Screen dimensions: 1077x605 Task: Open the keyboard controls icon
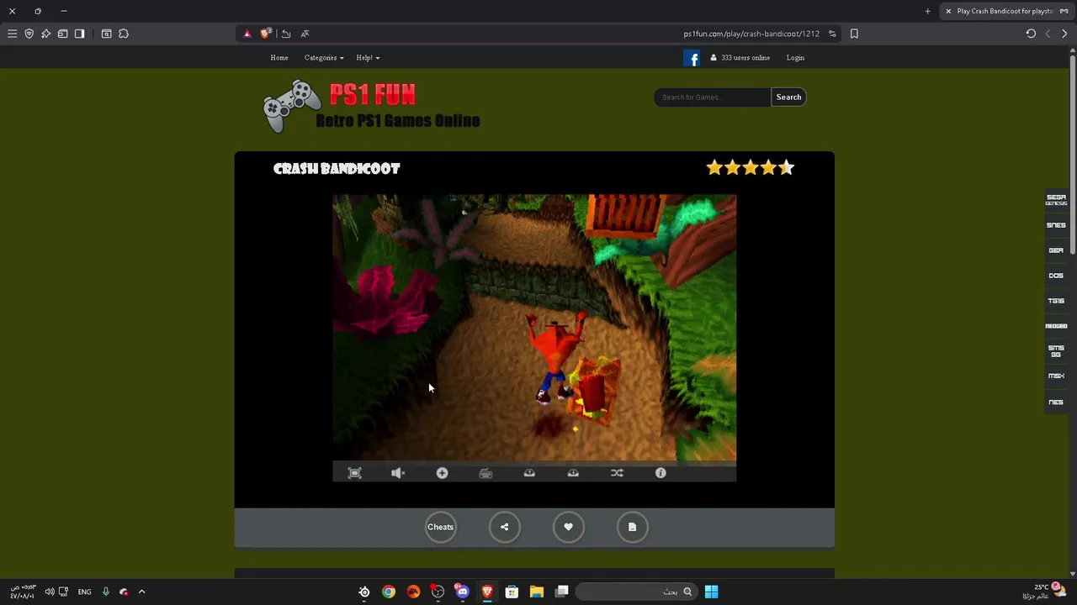point(485,473)
